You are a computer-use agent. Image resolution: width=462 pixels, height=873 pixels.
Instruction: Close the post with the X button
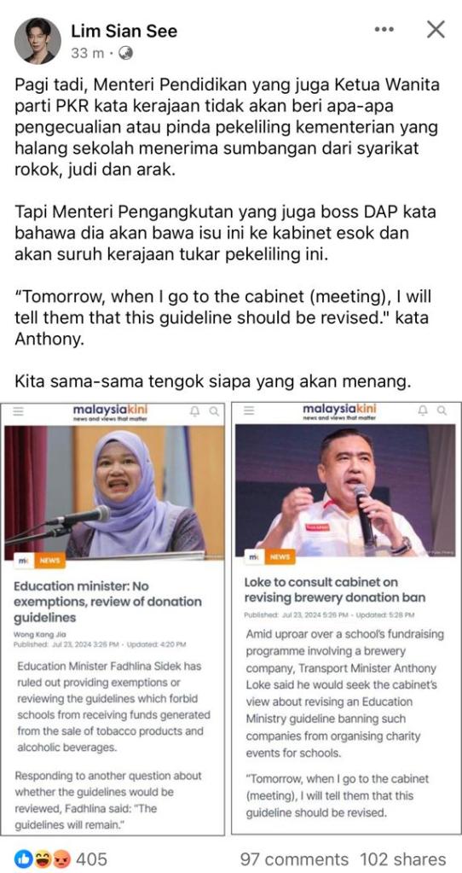[x=436, y=29]
